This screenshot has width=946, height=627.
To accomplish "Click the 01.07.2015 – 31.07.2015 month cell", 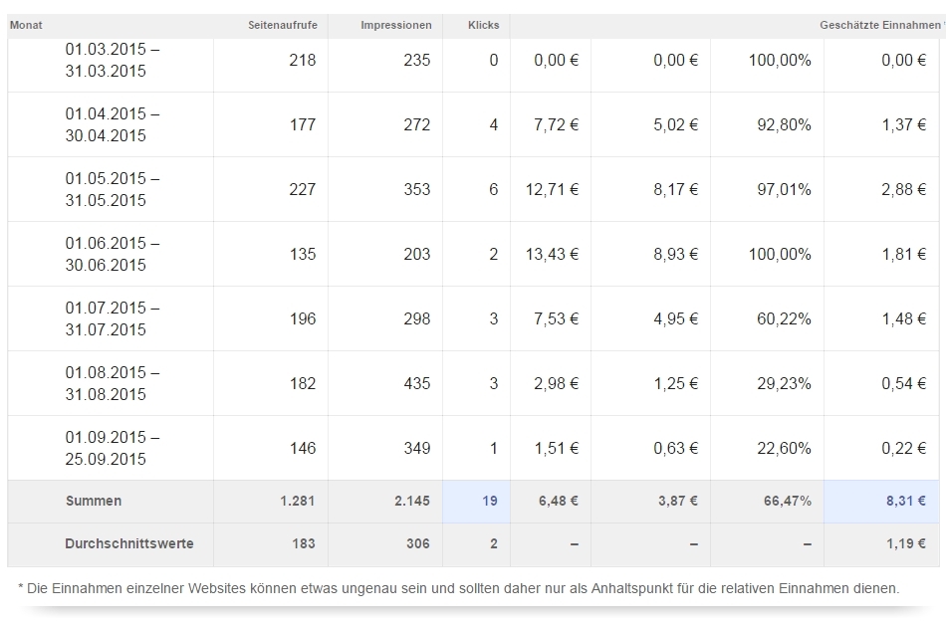I will point(112,318).
